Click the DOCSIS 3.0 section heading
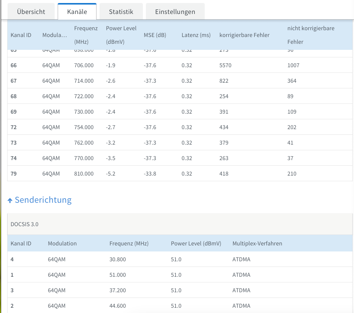Viewport: 354px width, 313px height. 25,224
